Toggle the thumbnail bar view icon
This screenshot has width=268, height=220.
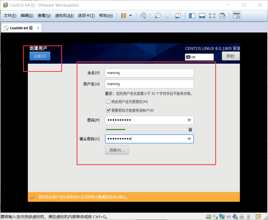pos(202,16)
